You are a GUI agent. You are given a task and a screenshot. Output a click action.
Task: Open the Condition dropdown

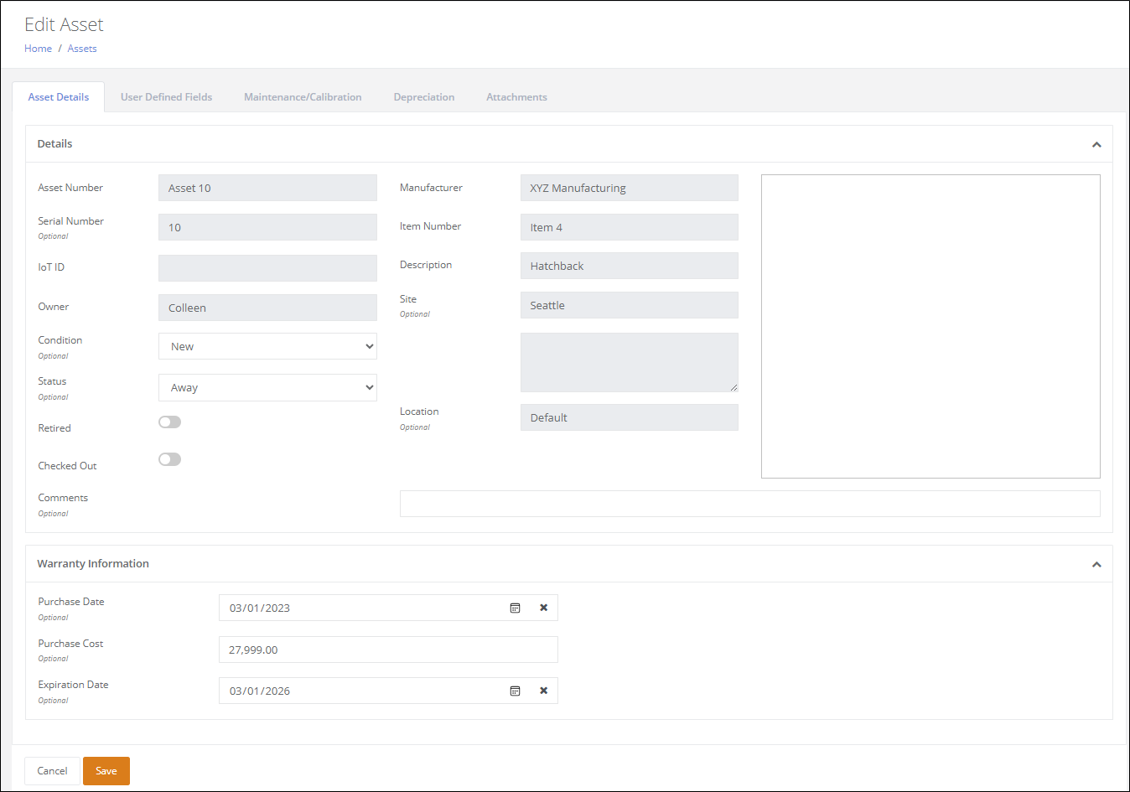point(267,346)
